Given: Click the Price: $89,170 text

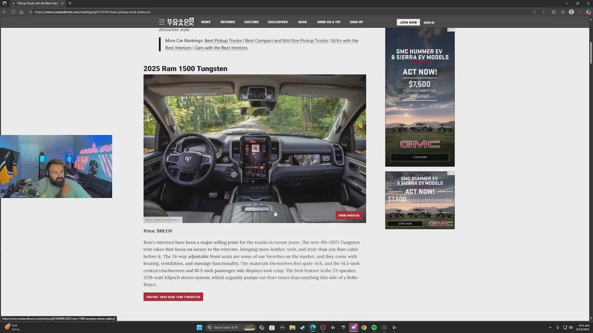Looking at the screenshot, I should pyautogui.click(x=158, y=231).
